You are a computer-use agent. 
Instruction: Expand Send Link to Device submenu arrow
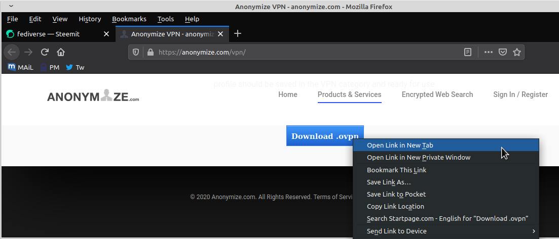tap(534, 231)
